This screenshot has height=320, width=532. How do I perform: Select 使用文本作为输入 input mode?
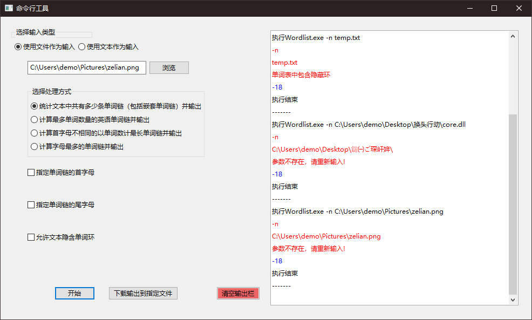81,47
